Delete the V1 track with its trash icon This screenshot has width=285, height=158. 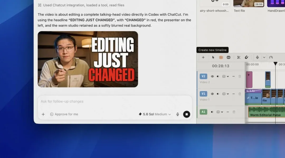[240, 94]
